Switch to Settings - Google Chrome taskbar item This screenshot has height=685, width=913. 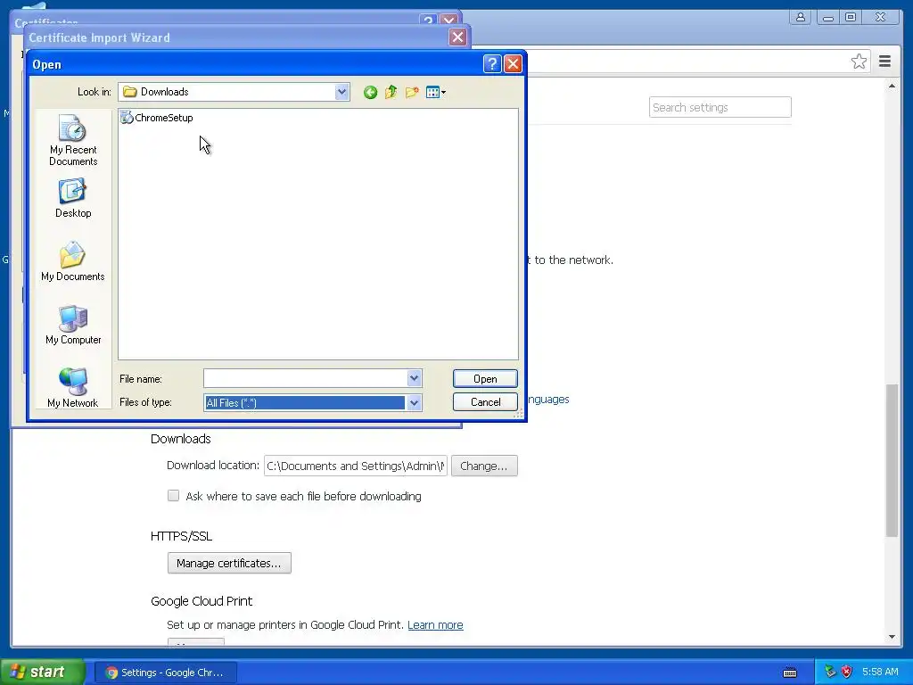coord(165,673)
